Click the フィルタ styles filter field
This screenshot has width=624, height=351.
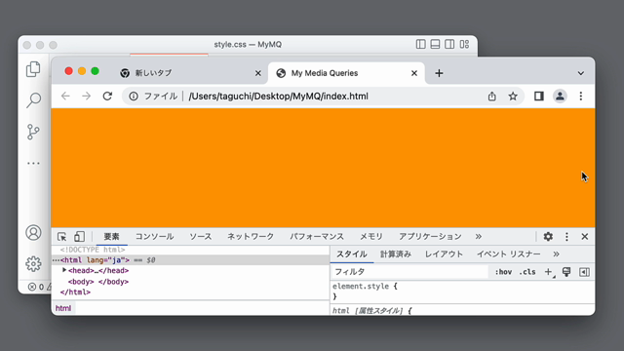(x=409, y=272)
